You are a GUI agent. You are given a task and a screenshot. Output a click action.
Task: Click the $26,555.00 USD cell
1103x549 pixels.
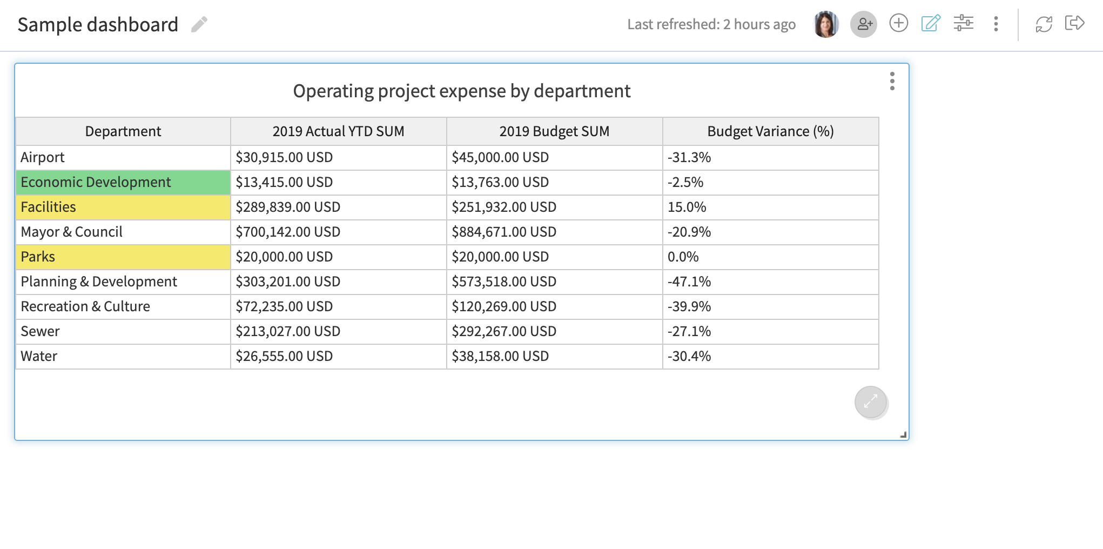click(x=339, y=356)
